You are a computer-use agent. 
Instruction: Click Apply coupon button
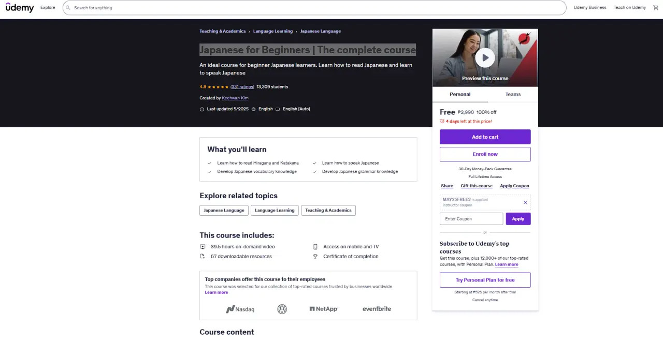point(518,219)
